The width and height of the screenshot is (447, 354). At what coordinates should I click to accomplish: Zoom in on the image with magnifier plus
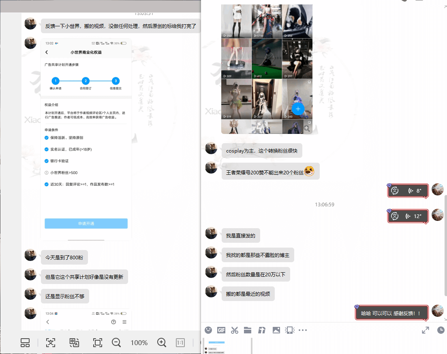pyautogui.click(x=161, y=343)
